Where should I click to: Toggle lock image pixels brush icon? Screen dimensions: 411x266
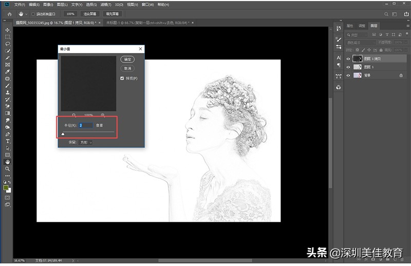363,50
